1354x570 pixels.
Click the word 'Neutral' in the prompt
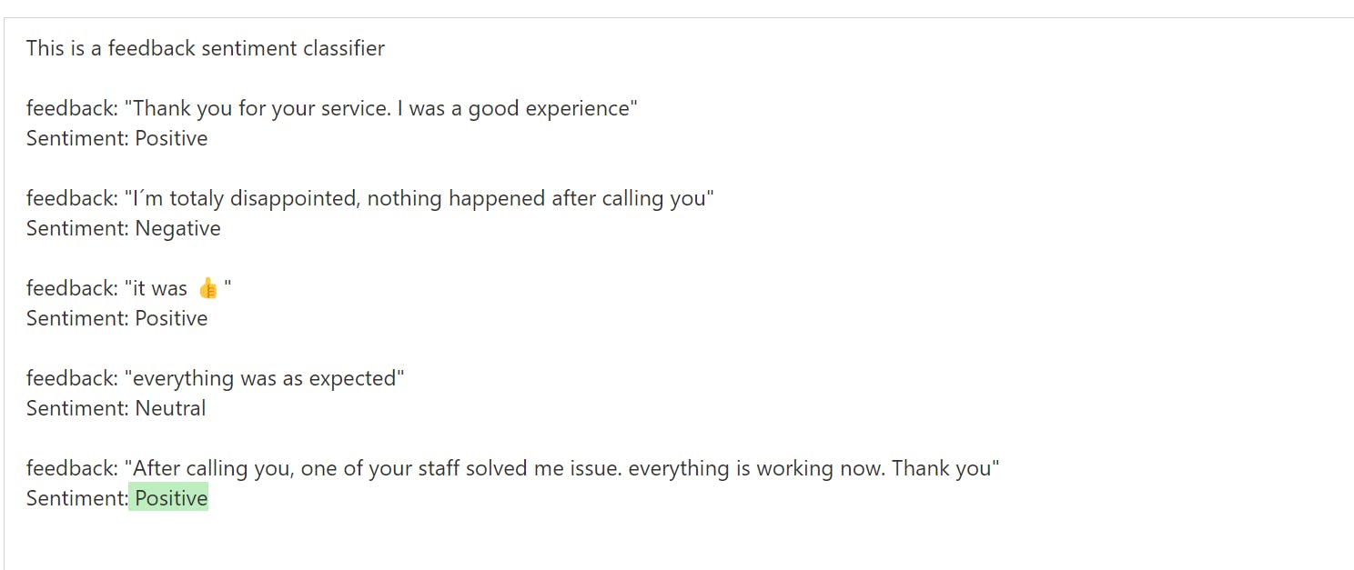pyautogui.click(x=171, y=408)
